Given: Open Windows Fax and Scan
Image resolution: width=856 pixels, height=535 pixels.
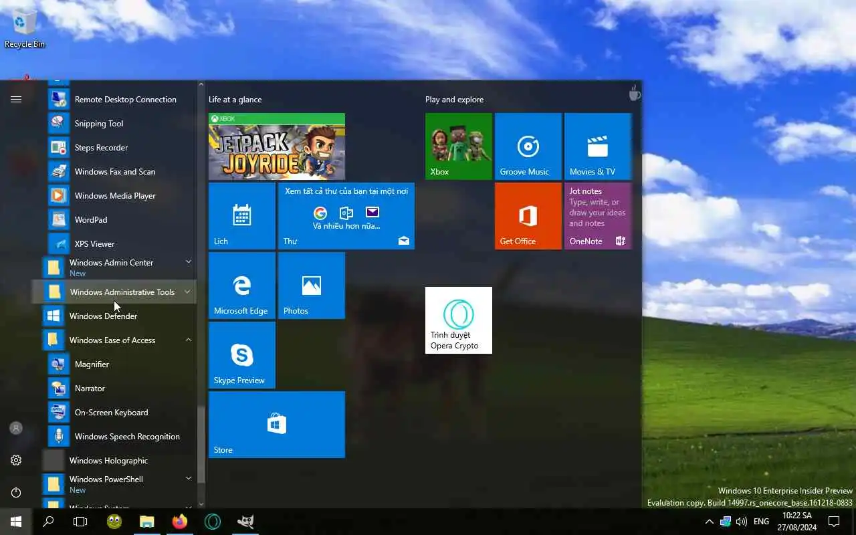Looking at the screenshot, I should click(120, 171).
